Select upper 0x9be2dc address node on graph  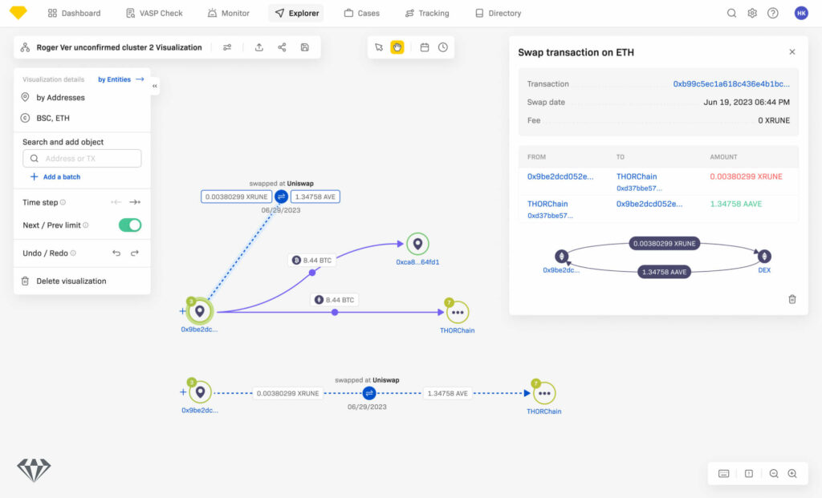200,312
